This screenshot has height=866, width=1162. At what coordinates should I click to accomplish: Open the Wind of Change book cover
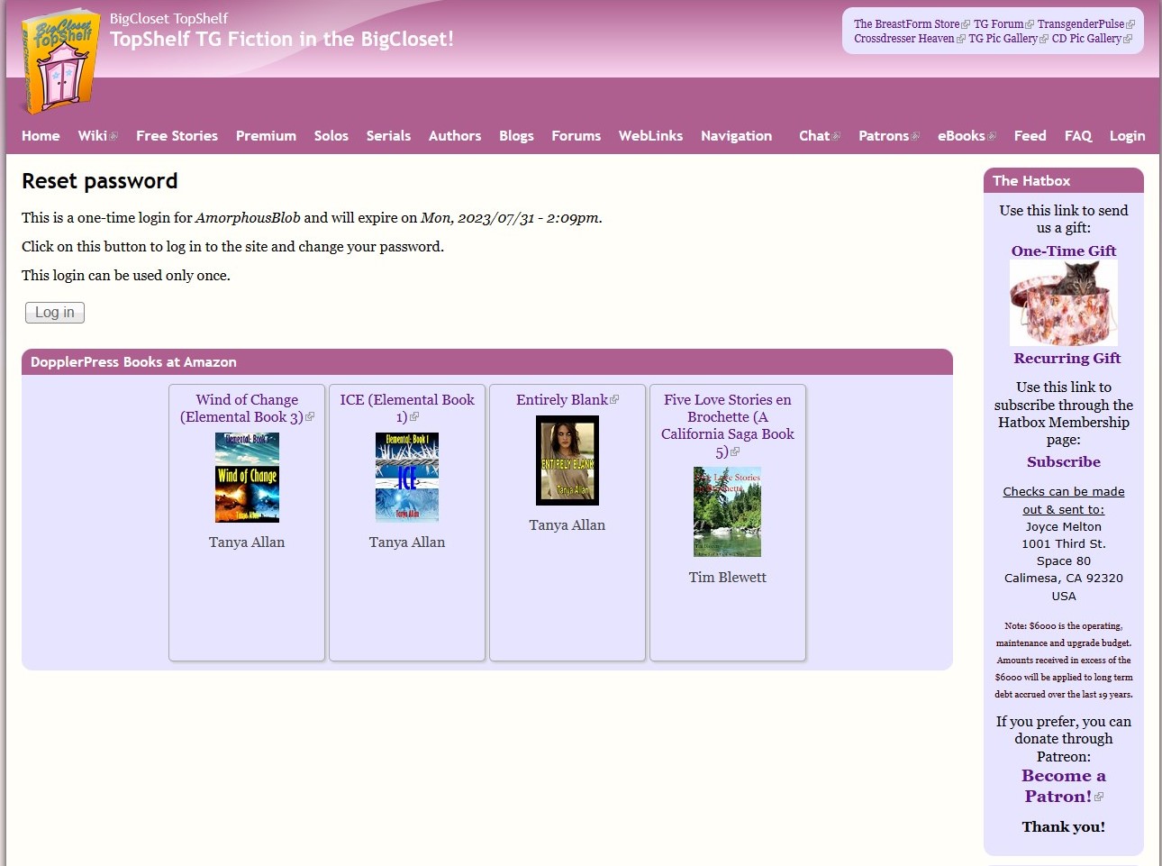247,478
